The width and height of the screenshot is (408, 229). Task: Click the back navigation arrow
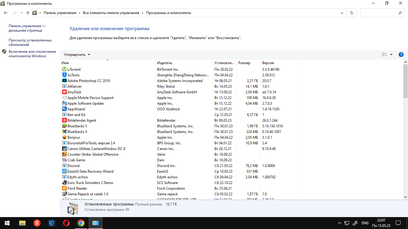tap(6, 13)
